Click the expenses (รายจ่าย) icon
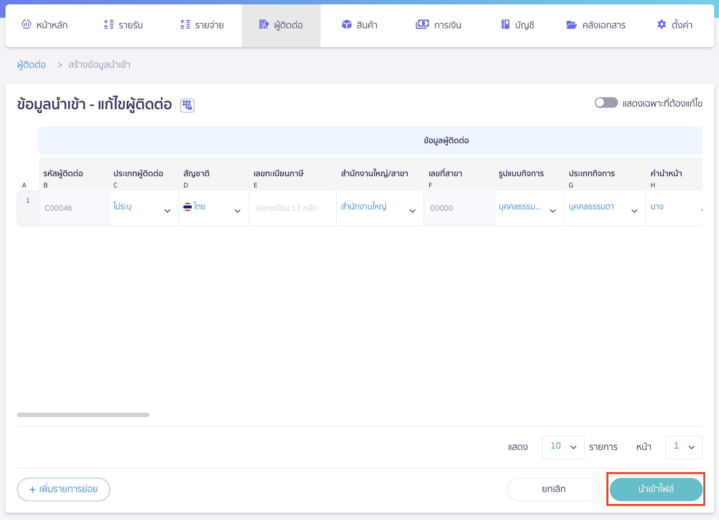The width and height of the screenshot is (719, 520). click(x=185, y=24)
